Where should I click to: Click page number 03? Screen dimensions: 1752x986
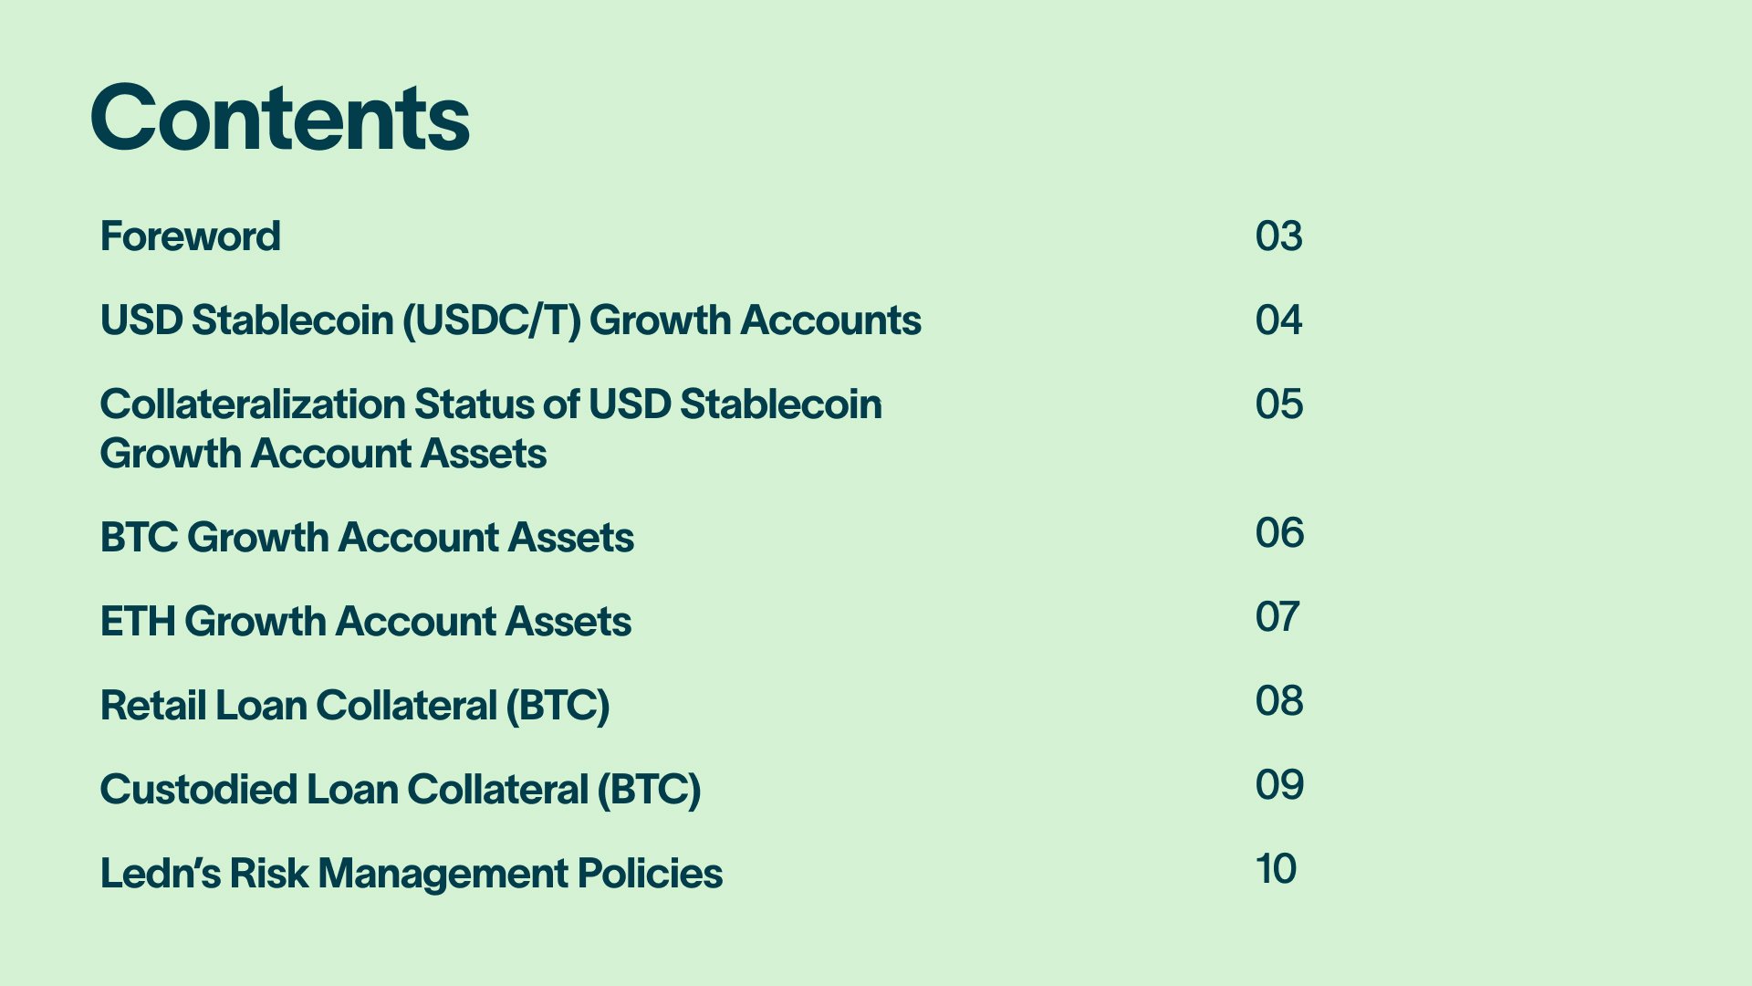(x=1278, y=236)
